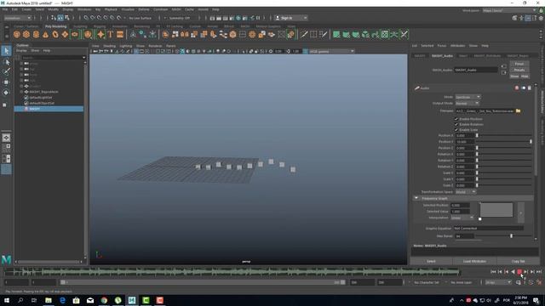
Task: Toggle Enable Position checkbox
Action: (x=456, y=119)
